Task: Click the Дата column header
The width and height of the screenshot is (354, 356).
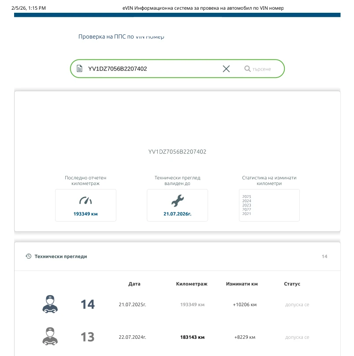Action: pyautogui.click(x=134, y=284)
